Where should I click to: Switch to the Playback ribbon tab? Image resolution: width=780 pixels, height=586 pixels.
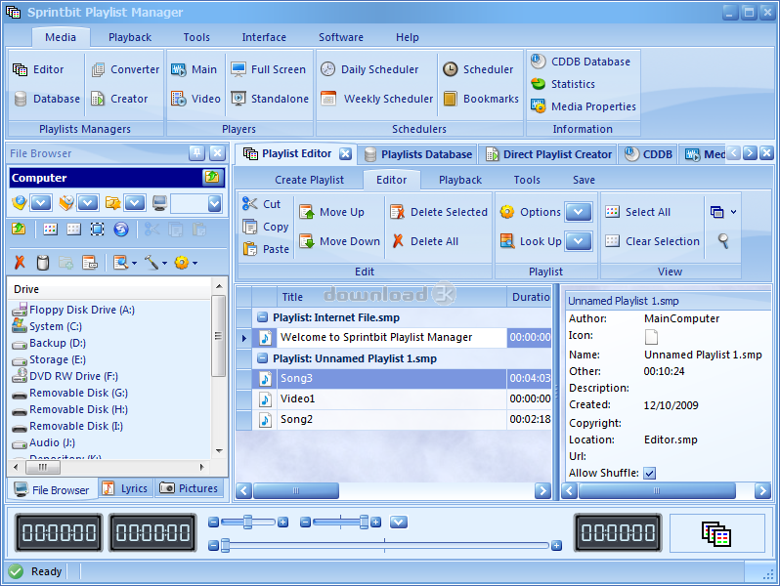(x=130, y=37)
